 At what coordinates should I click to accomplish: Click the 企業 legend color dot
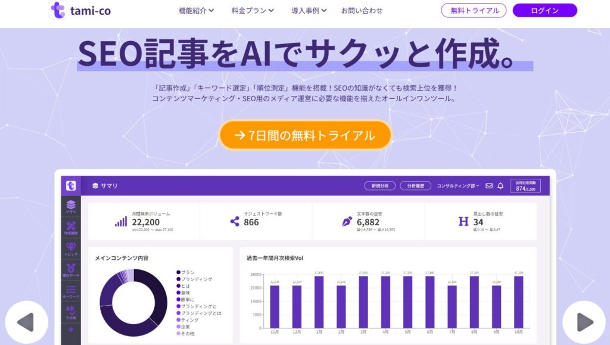(179, 327)
